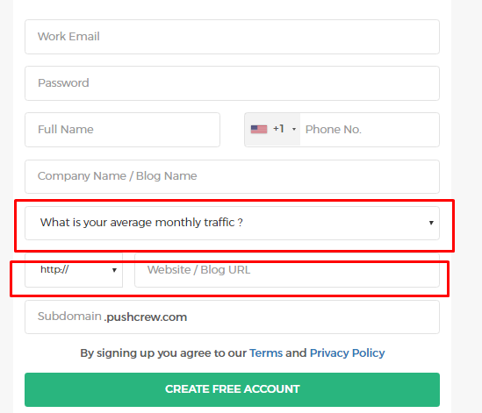Click the Create Free Account button
482x413 pixels.
pos(232,389)
